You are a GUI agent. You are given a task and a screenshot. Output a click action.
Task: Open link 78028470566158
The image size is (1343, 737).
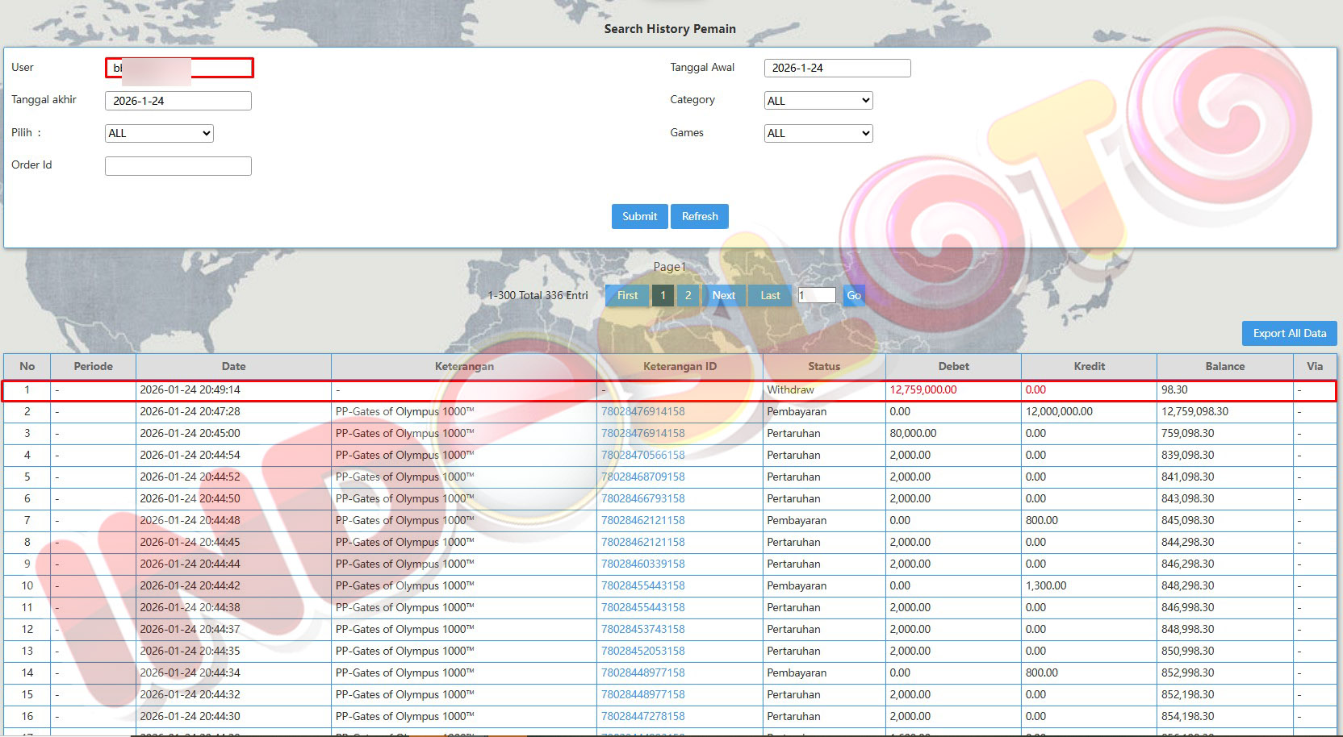(x=642, y=455)
